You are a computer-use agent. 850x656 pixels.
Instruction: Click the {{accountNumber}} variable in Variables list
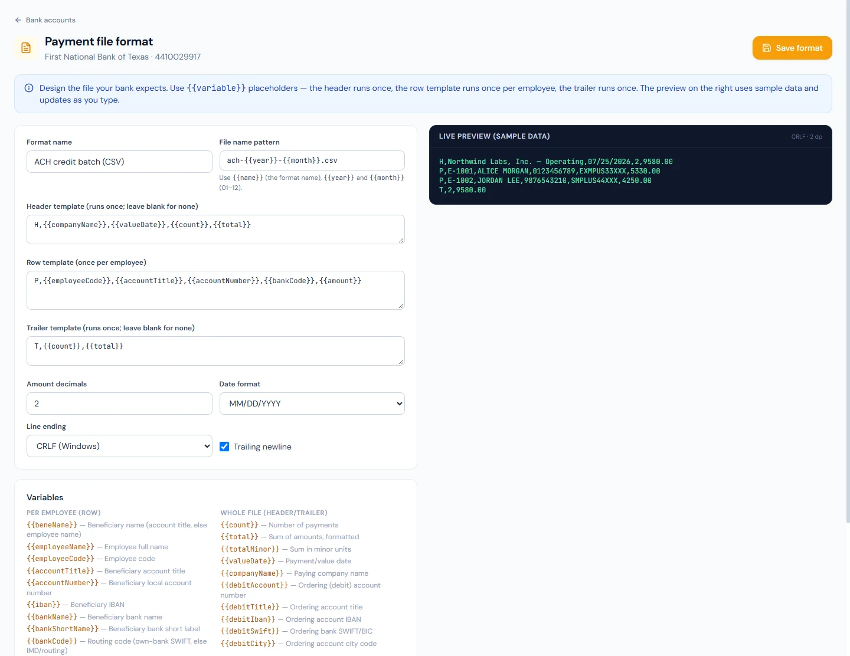(x=63, y=583)
